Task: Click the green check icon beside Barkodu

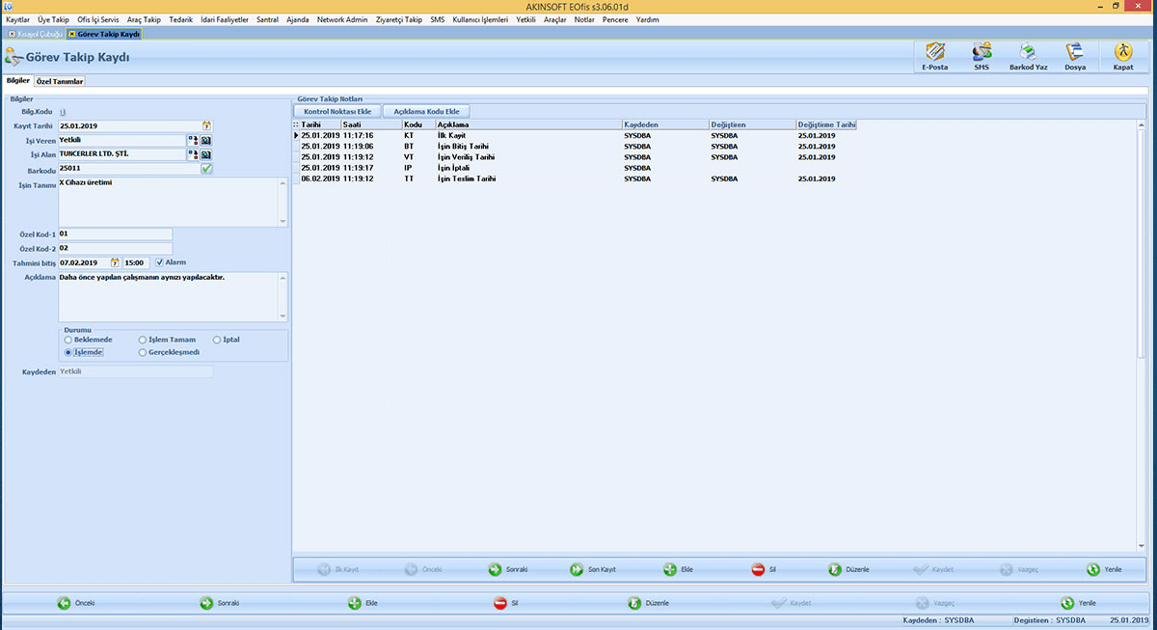Action: click(x=206, y=169)
